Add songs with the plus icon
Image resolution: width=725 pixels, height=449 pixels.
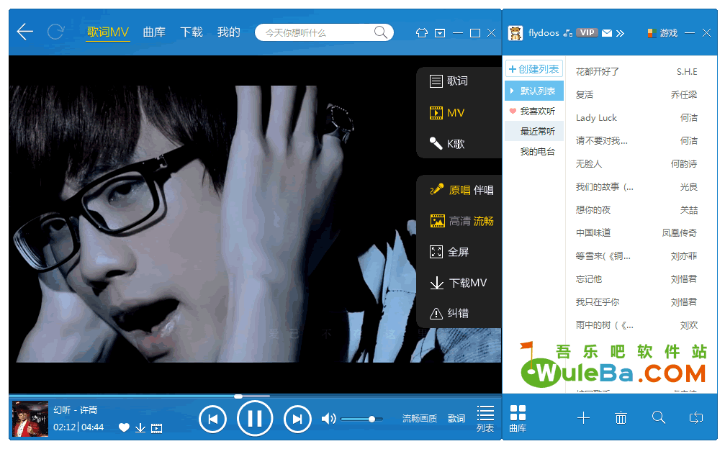(583, 418)
